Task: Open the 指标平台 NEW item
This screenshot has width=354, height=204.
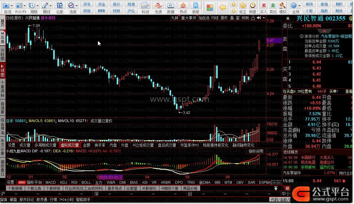Action: pos(30,182)
